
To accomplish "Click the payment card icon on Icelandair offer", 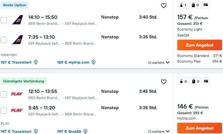I will [x=206, y=5].
